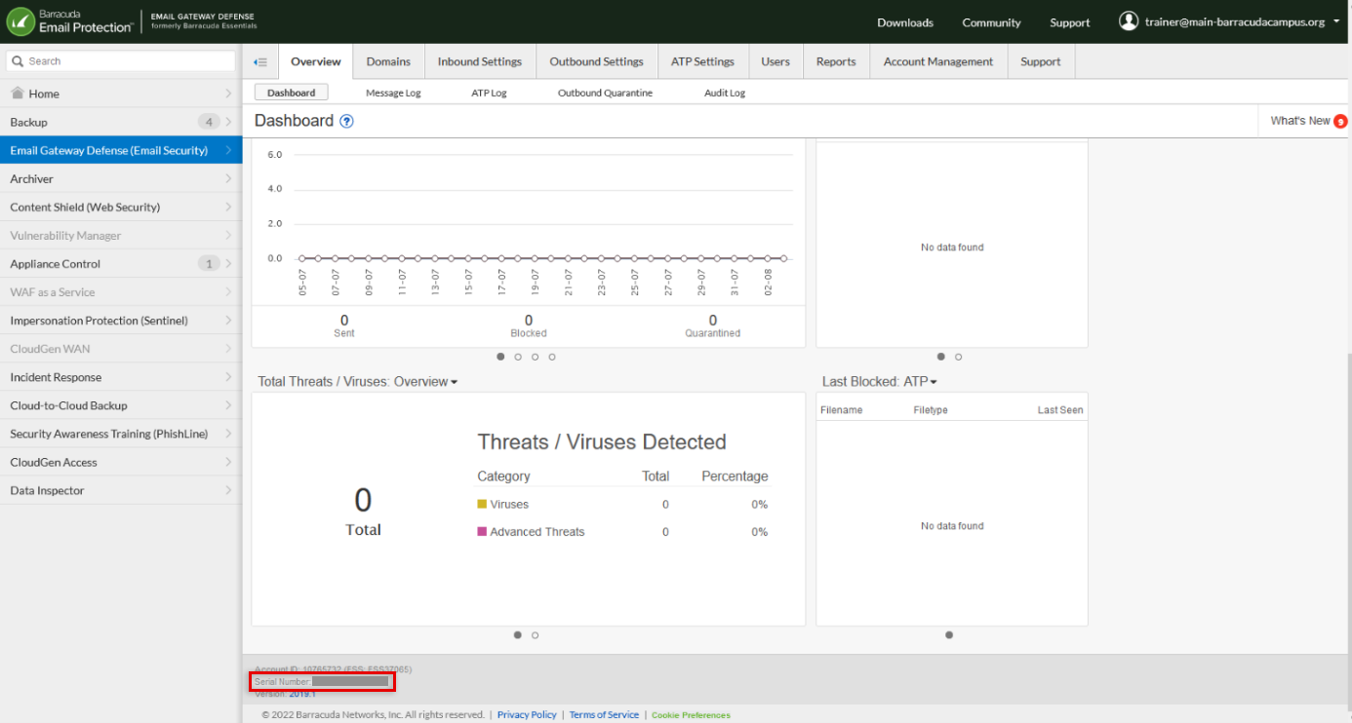Click the user account avatar icon
Viewport: 1352px width, 723px height.
[x=1129, y=21]
